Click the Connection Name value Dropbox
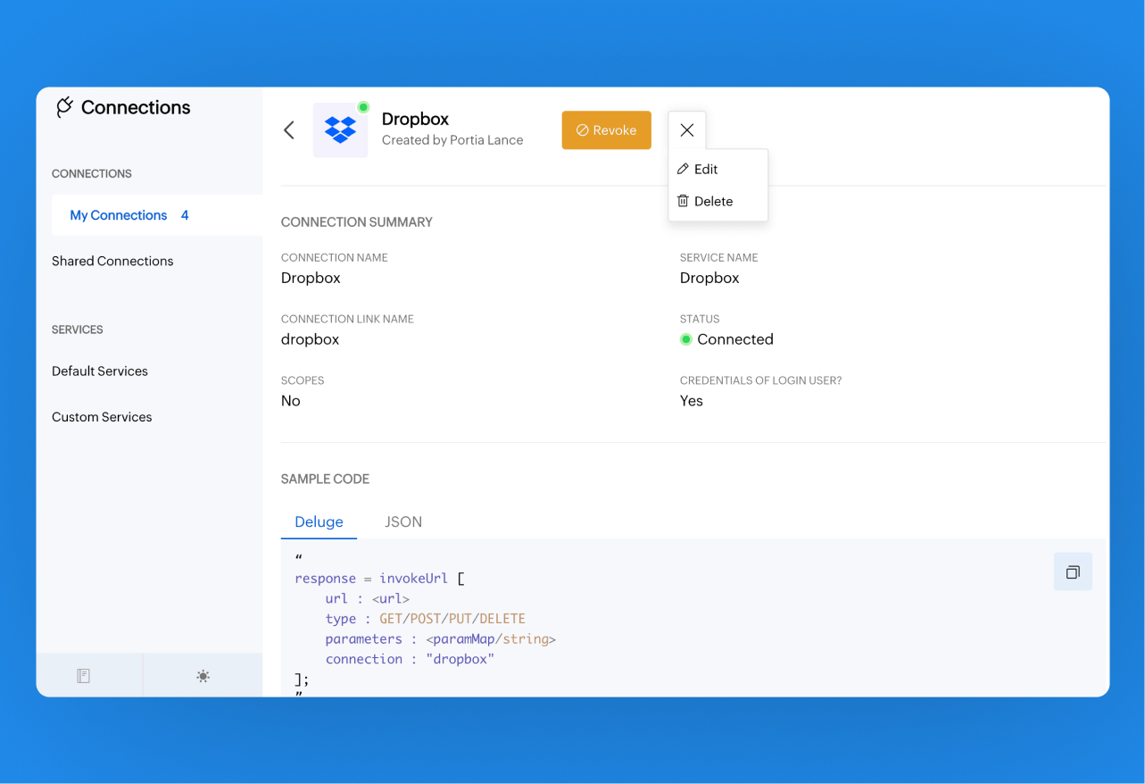Viewport: 1145px width, 784px height. (x=311, y=278)
